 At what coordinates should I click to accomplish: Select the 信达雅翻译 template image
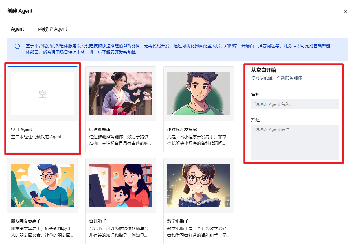(x=120, y=93)
